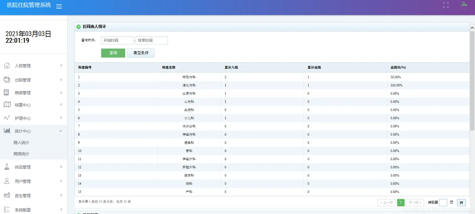Select the 消化内科 department cell
This screenshot has height=214, width=475.
[189, 85]
